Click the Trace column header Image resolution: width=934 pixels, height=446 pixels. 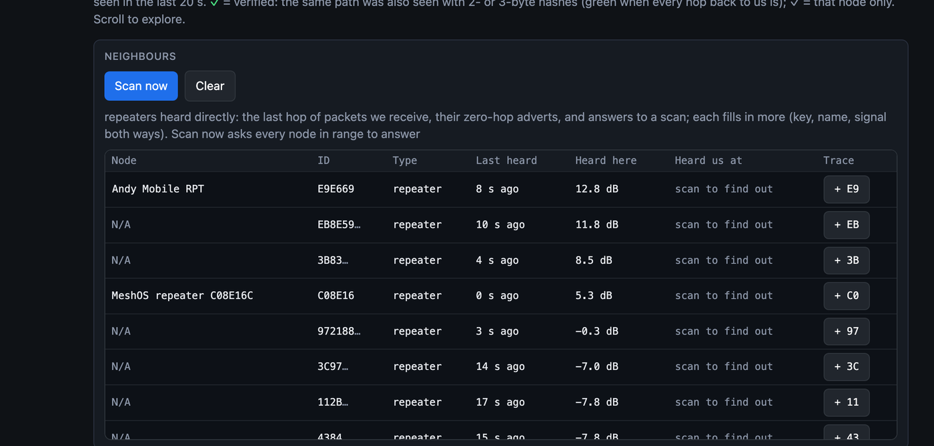tap(839, 160)
